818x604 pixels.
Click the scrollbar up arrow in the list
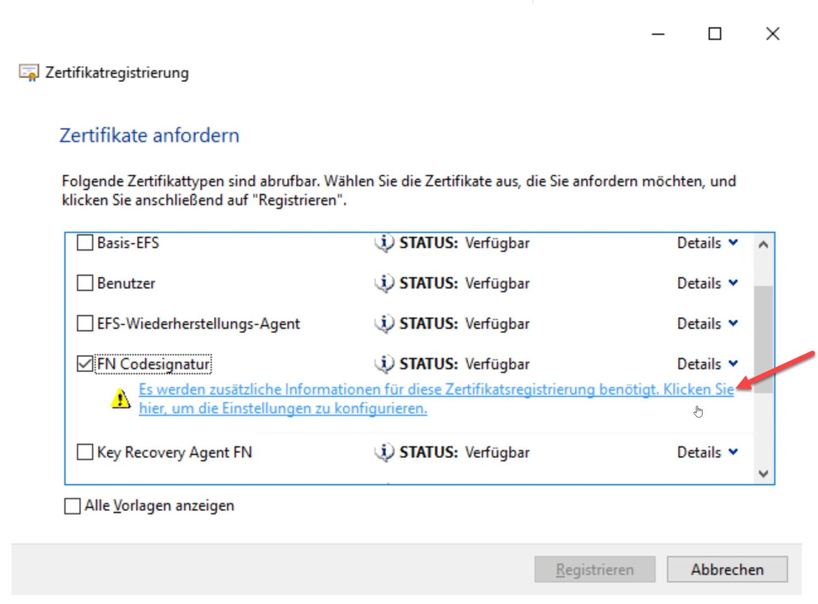[763, 244]
